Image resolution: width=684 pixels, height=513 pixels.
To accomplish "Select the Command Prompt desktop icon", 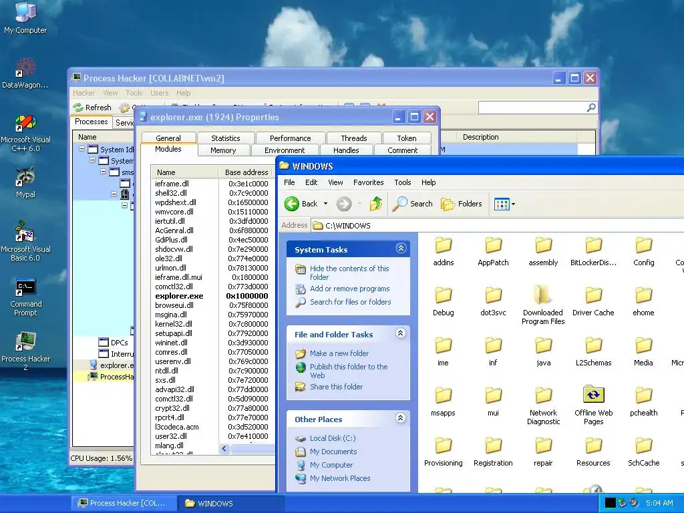I will point(25,297).
